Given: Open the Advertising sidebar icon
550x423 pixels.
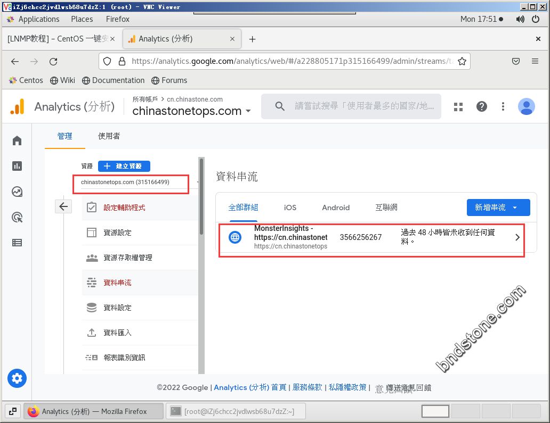Looking at the screenshot, I should coord(17,217).
